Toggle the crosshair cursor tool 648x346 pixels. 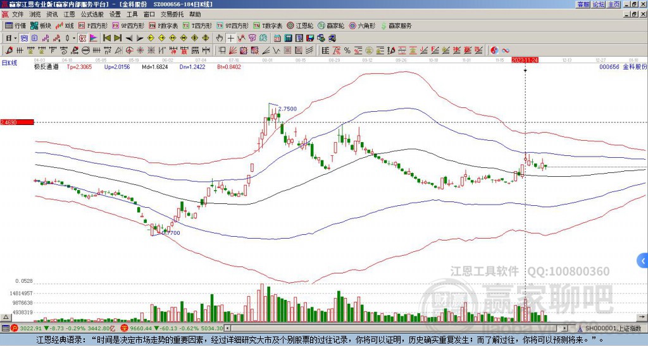[x=230, y=38]
